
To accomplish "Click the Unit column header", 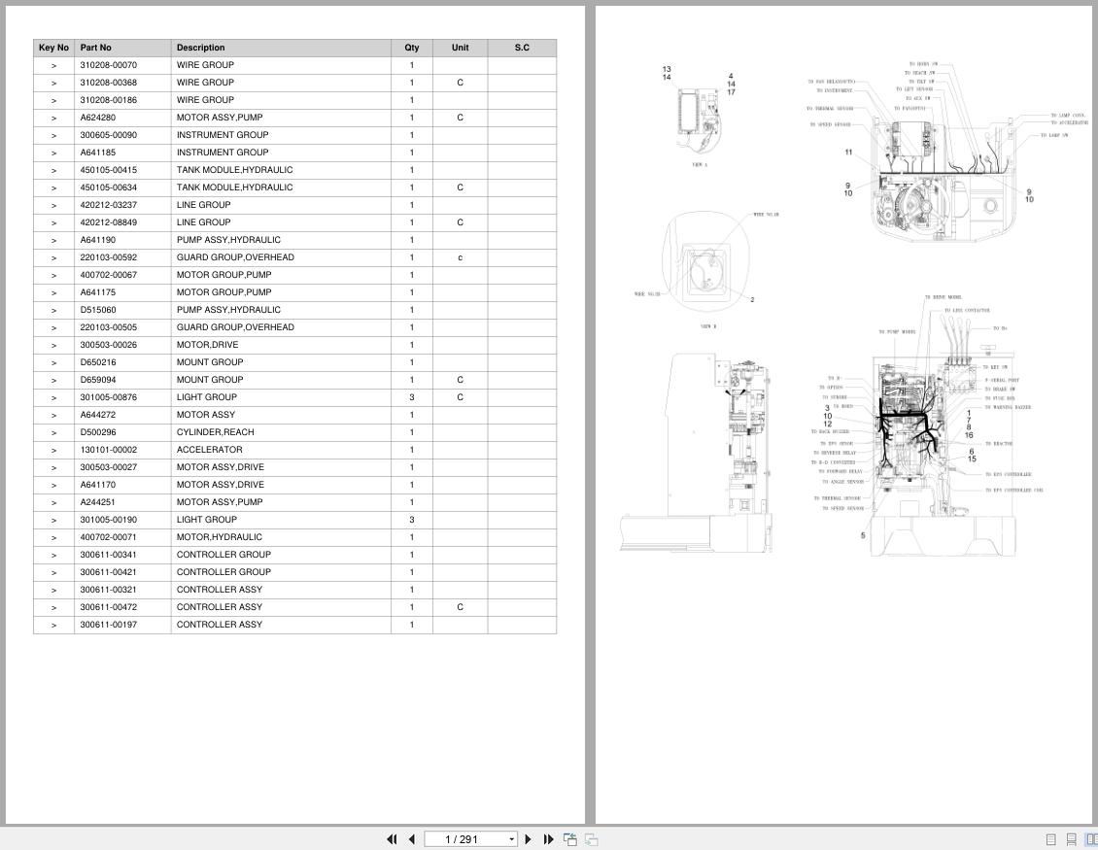I will [460, 48].
